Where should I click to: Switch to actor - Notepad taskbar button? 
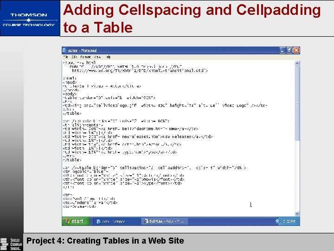pos(117,222)
